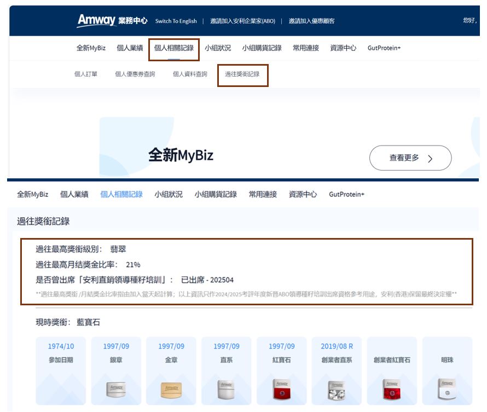487x412 pixels.
Task: Click the 21% bonus rate value
Action: click(134, 265)
